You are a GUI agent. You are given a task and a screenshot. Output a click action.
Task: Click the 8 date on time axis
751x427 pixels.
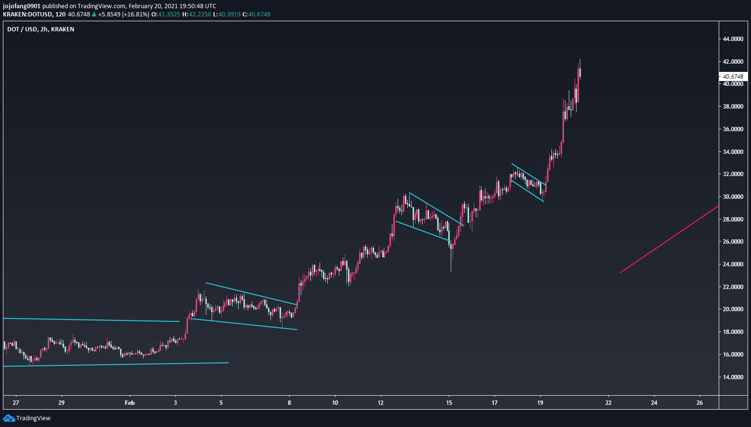coord(289,403)
